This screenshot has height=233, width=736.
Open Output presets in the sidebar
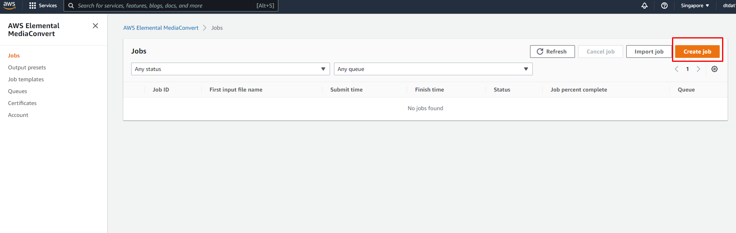[27, 67]
